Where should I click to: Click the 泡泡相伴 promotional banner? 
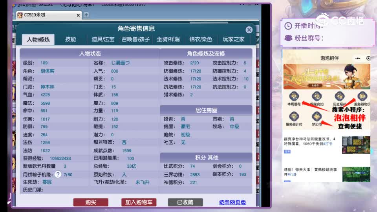pyautogui.click(x=327, y=77)
